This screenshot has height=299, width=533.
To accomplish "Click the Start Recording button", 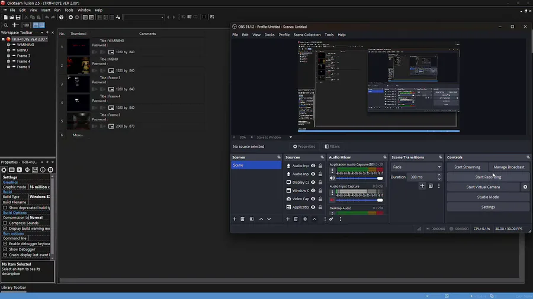I will click(x=488, y=177).
